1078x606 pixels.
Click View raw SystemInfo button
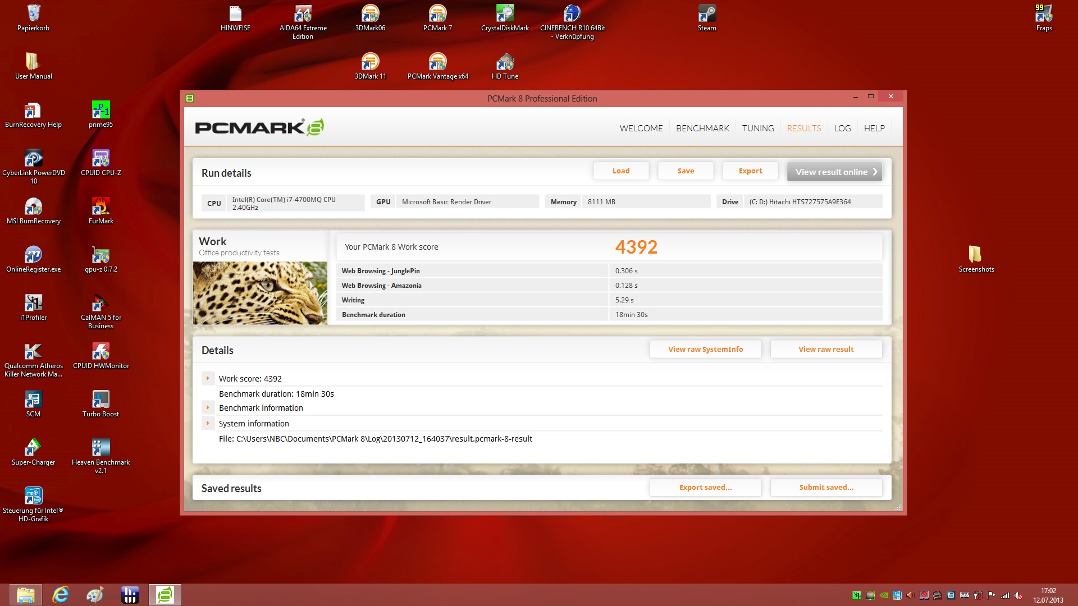705,349
